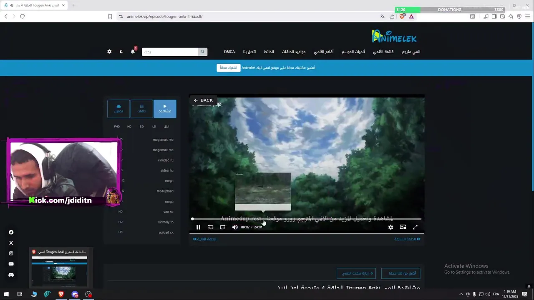Open video player settings gear
The width and height of the screenshot is (534, 300).
(x=390, y=227)
